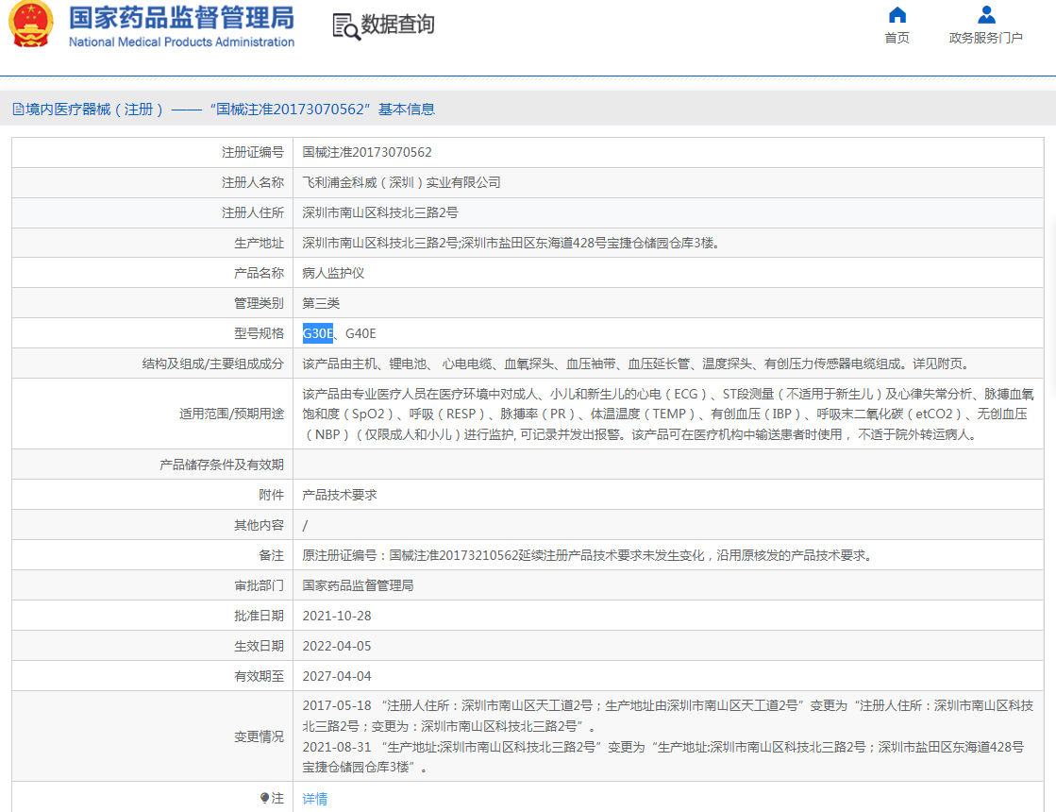This screenshot has width=1056, height=812.
Task: Click approval date 2021-10-28
Action: click(x=337, y=616)
